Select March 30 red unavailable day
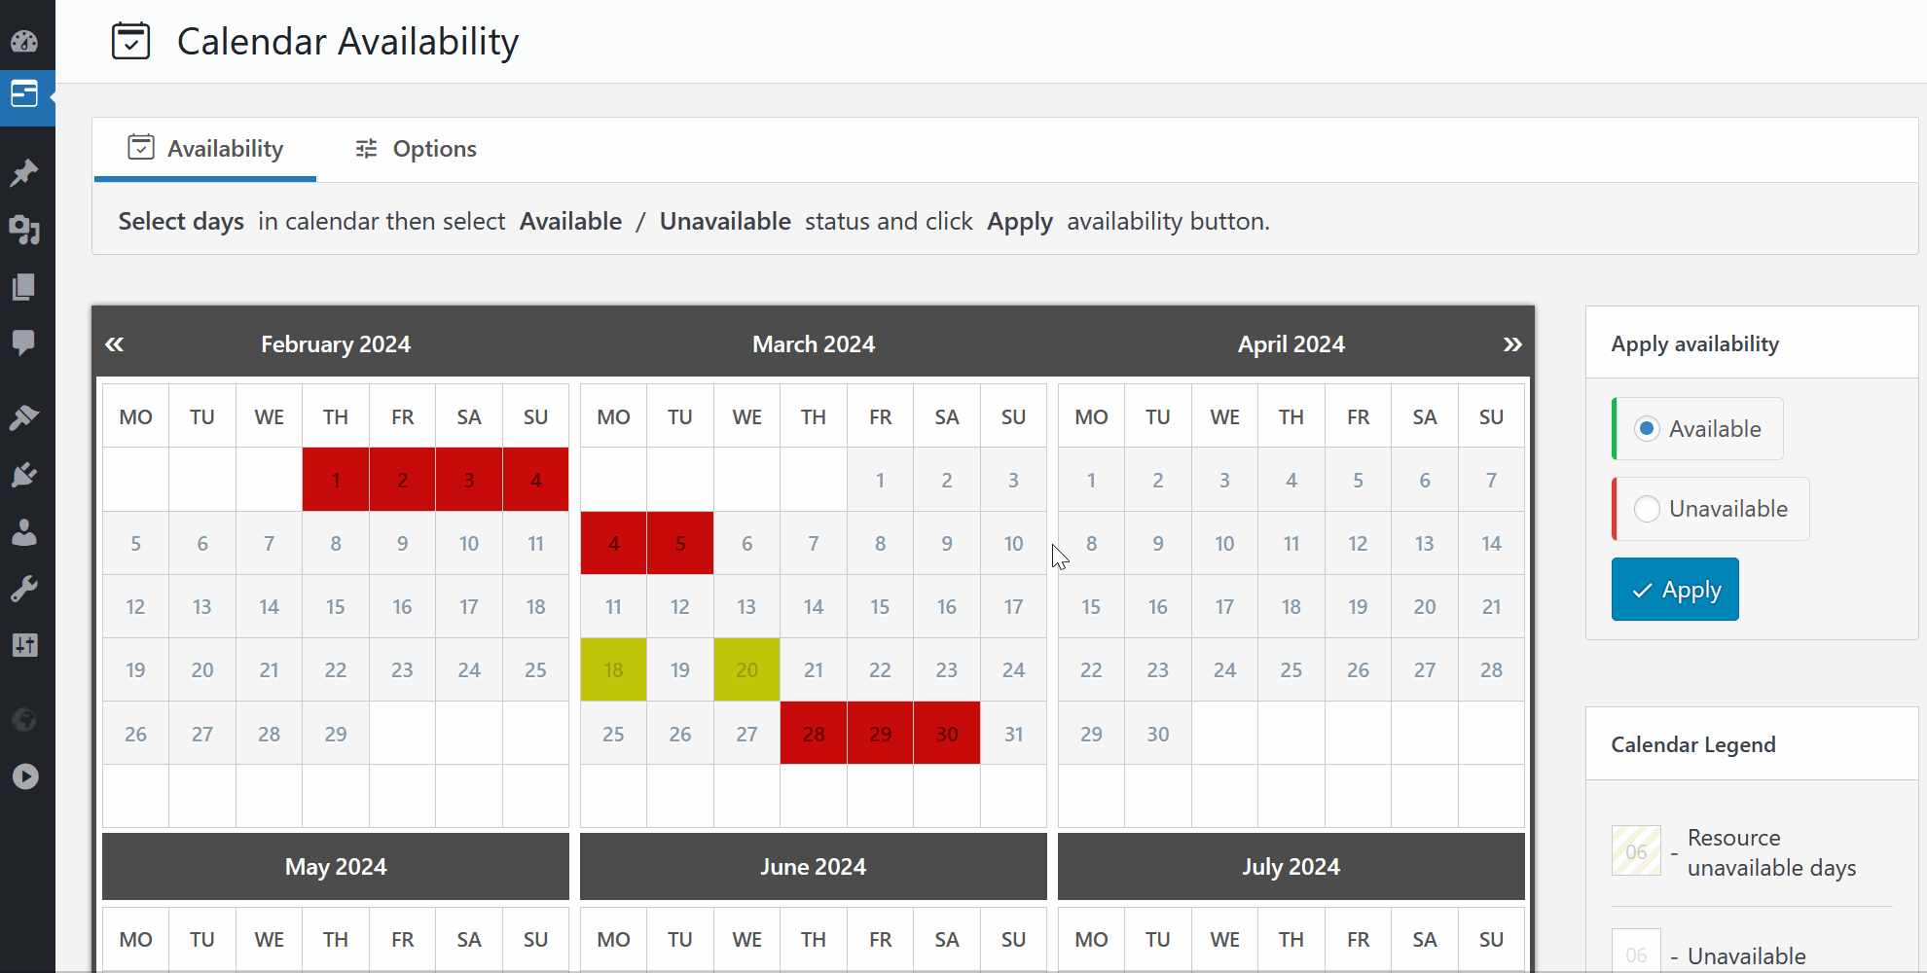Screen dimensions: 1927x973 (x=947, y=734)
